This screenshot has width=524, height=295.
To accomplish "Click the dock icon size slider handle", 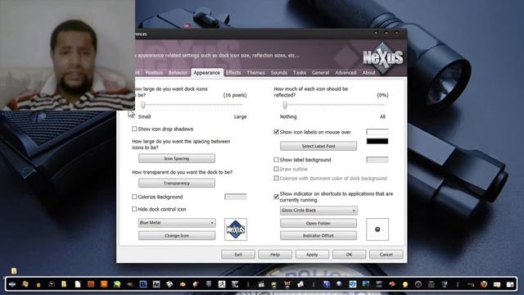I will [x=143, y=105].
